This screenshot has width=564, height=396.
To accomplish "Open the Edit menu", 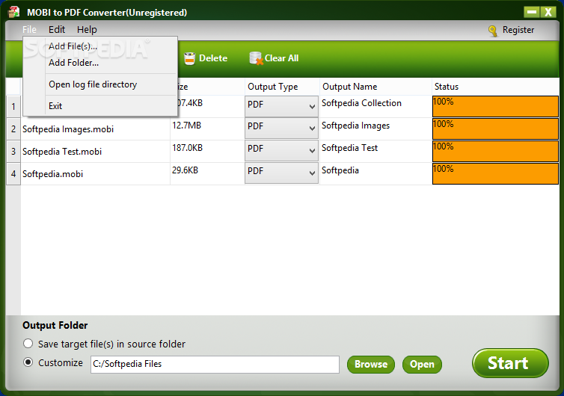I will (57, 29).
